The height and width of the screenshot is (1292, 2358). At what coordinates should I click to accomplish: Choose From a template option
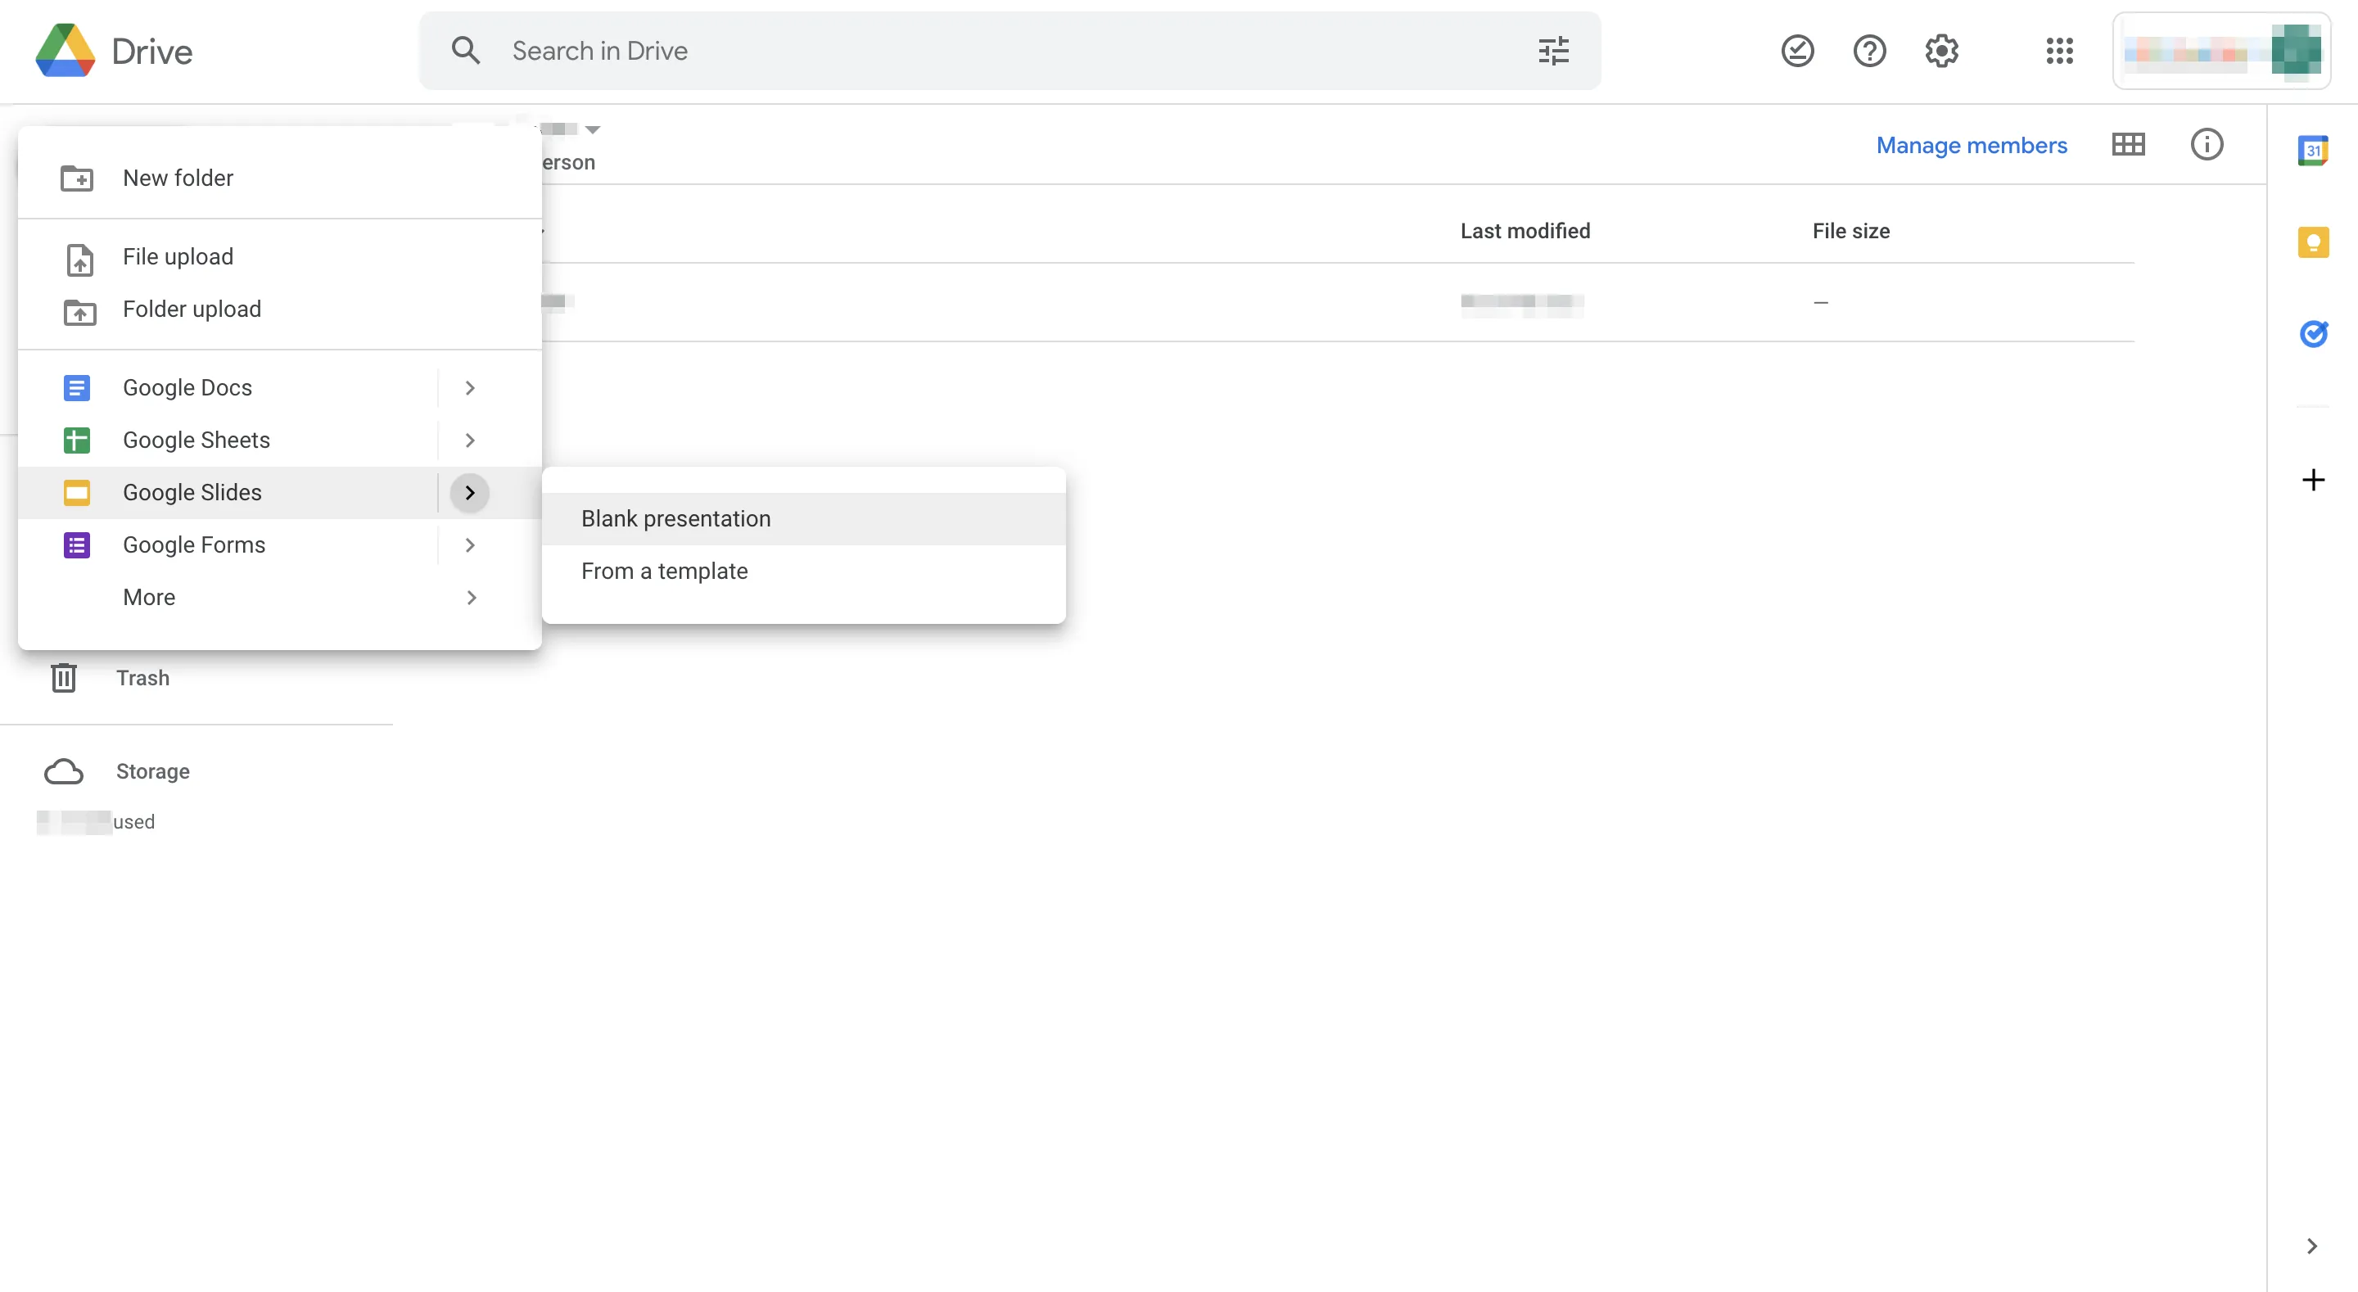tap(664, 571)
